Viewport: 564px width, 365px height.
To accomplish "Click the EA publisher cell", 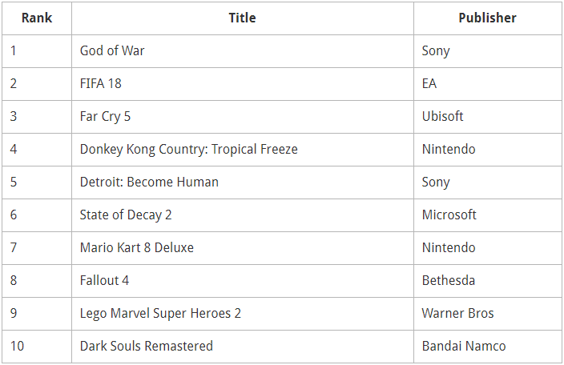I will click(x=487, y=84).
